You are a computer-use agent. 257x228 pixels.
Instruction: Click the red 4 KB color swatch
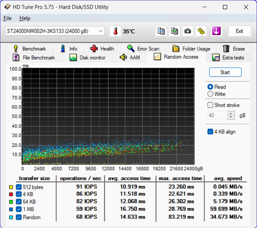[11, 194]
